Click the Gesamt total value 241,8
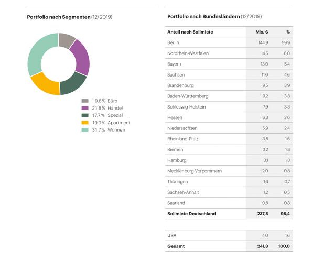Screen dimensions: 323x260 coord(262,246)
